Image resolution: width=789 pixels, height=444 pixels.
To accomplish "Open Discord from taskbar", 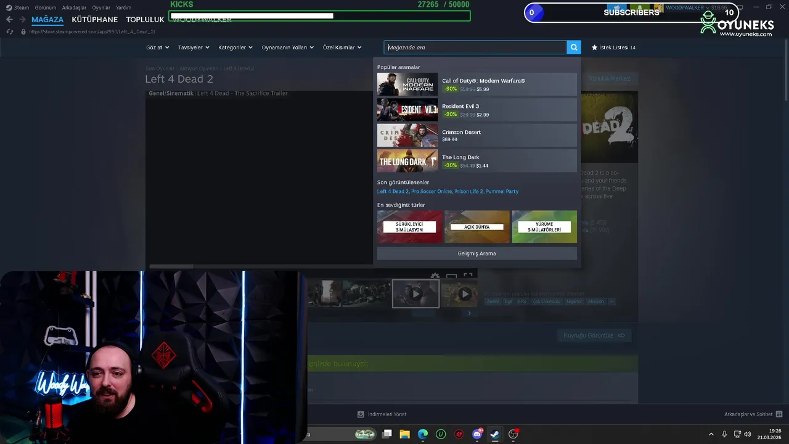I will coord(477,434).
